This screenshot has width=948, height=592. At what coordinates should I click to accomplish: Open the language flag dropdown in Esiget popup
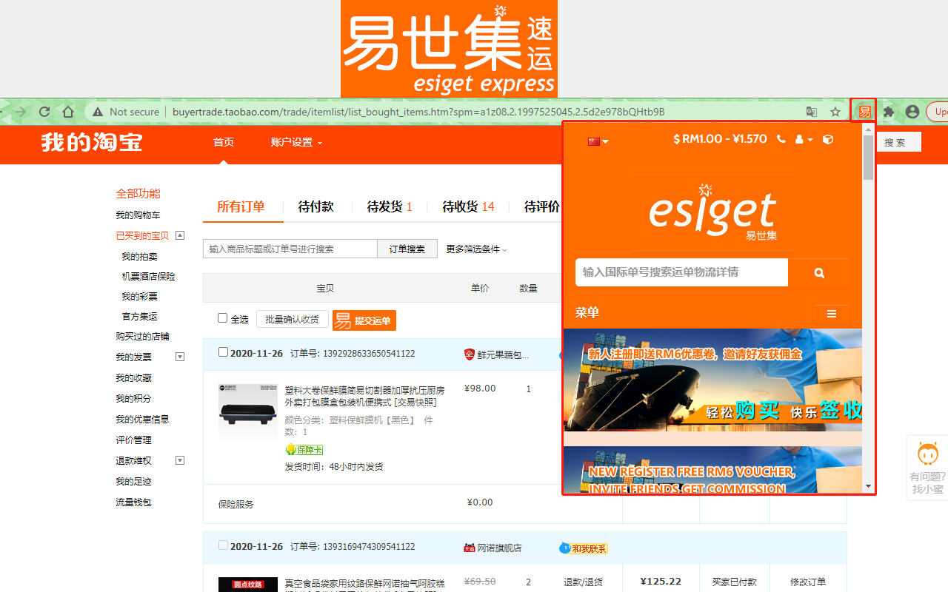(598, 141)
